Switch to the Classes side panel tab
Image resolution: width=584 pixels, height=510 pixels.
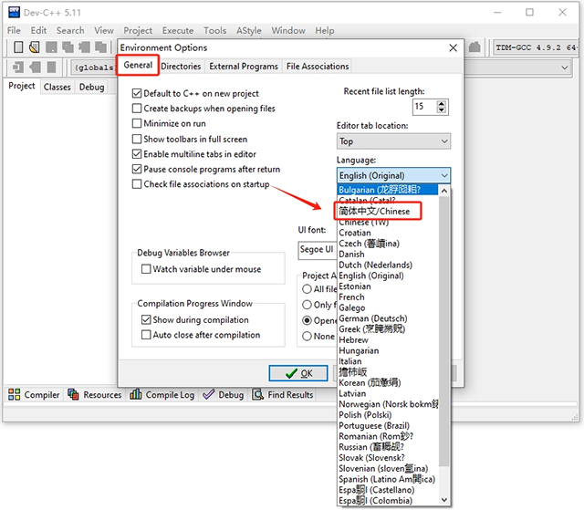tap(57, 87)
